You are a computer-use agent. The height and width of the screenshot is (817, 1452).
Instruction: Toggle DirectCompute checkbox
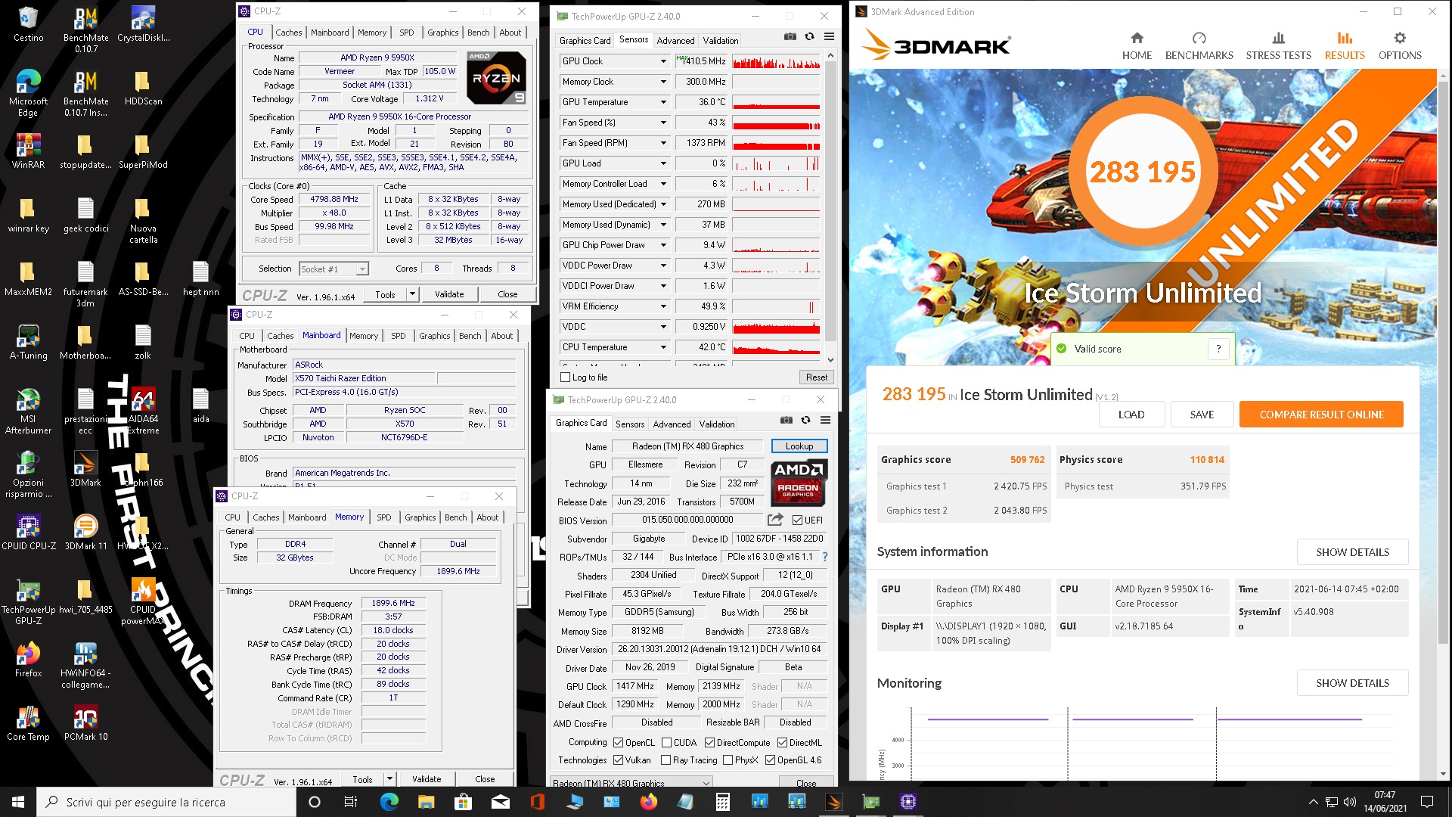click(709, 743)
